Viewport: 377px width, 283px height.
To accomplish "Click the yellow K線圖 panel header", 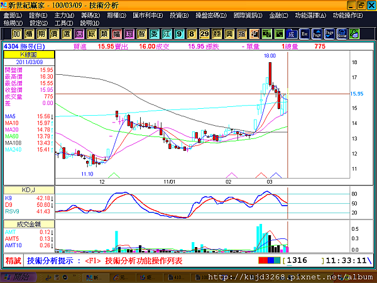I will (x=29, y=54).
